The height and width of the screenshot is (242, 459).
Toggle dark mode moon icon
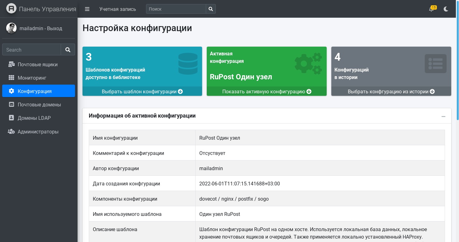tap(446, 9)
